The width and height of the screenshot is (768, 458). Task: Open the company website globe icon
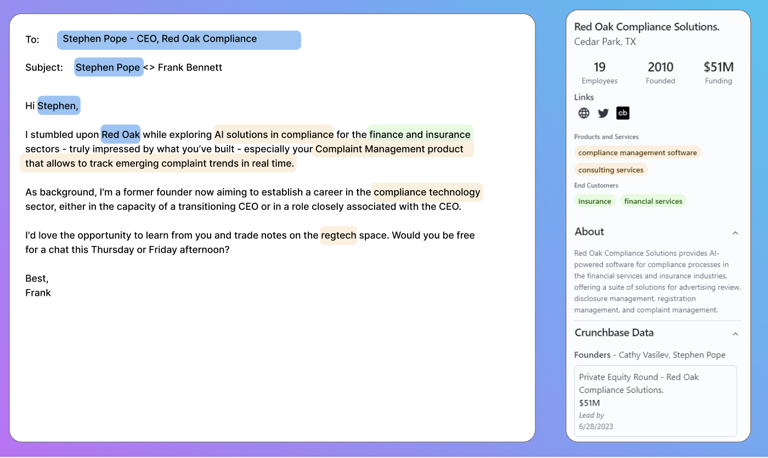click(584, 113)
